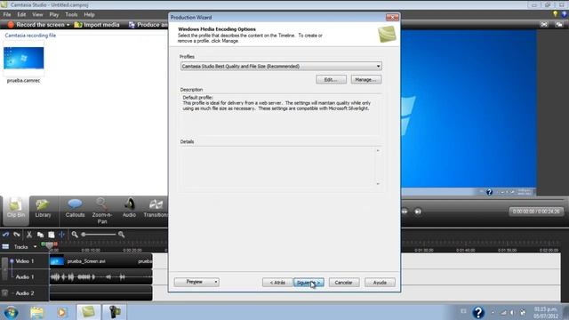569x320 pixels.
Task: Click the fast-forward playback button
Action: (x=405, y=212)
